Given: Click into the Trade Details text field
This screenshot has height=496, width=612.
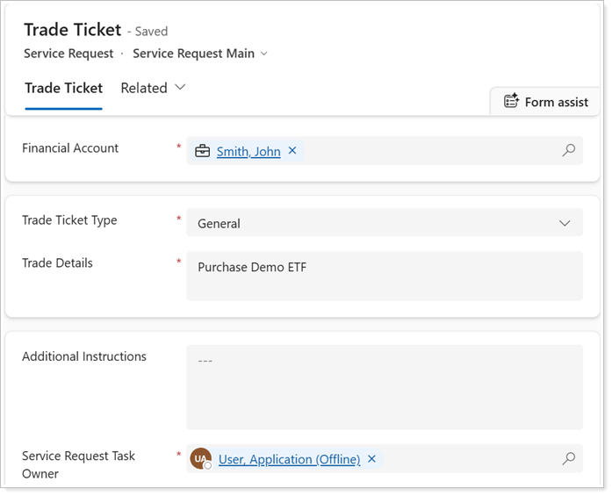Looking at the screenshot, I should pyautogui.click(x=385, y=276).
